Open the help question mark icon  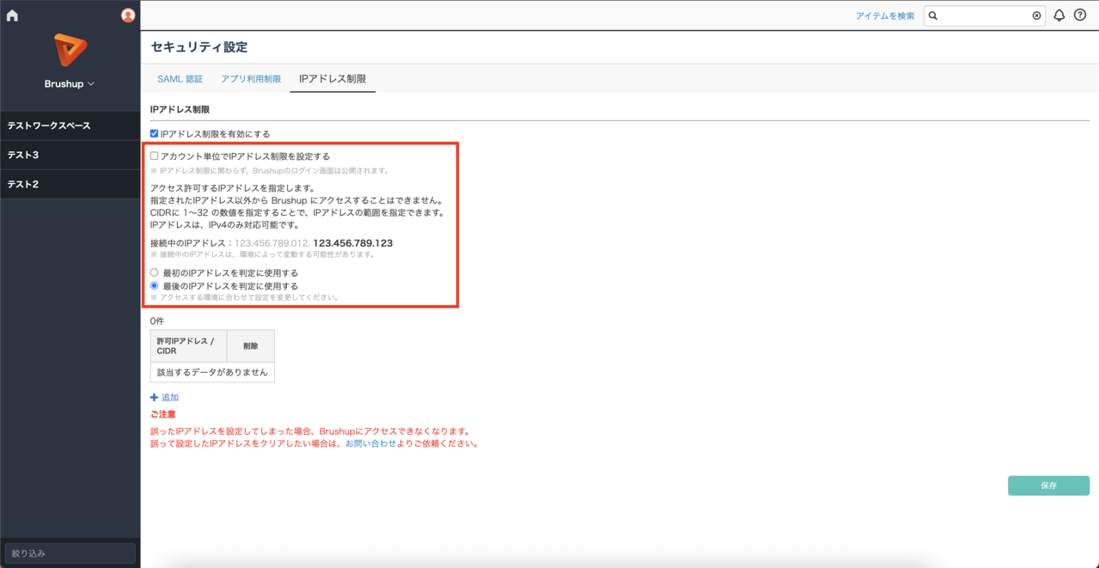1081,15
